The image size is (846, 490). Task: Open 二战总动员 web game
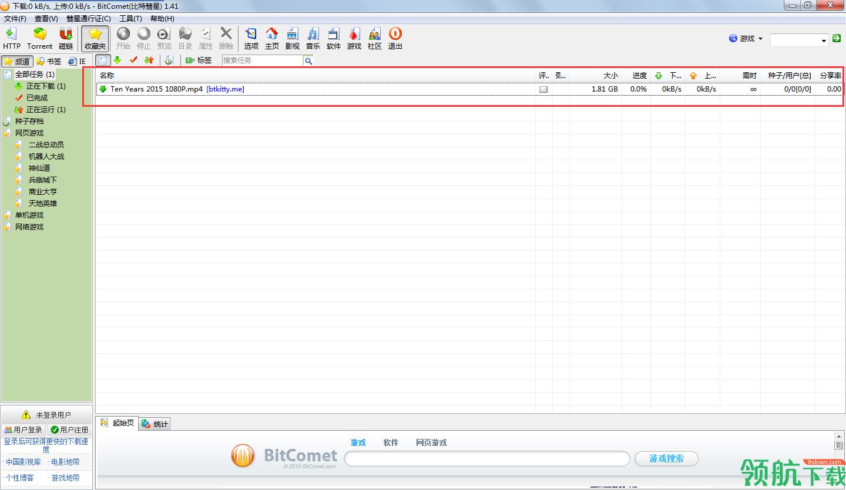pyautogui.click(x=46, y=145)
